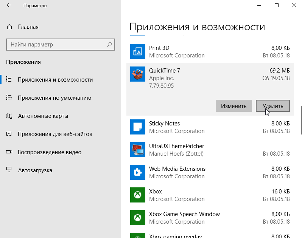Click Автономные карты map icon
The image size is (302, 238).
click(9, 116)
